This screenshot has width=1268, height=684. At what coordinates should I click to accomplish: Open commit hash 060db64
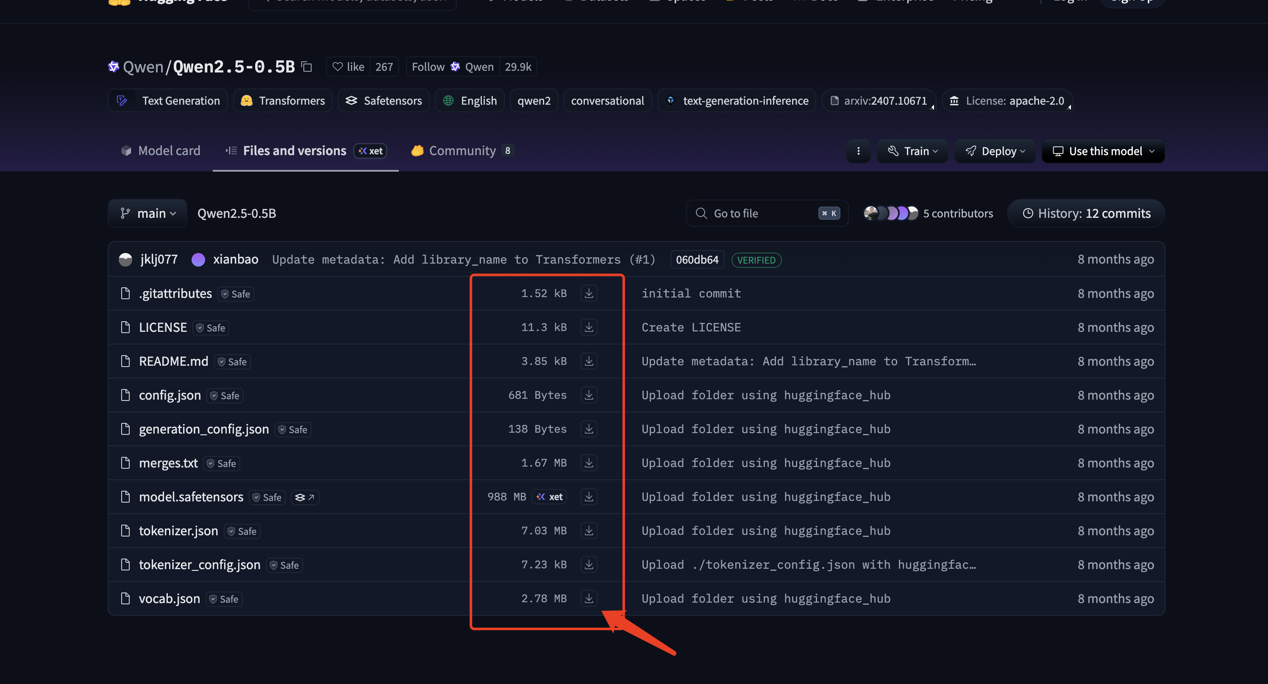tap(697, 260)
